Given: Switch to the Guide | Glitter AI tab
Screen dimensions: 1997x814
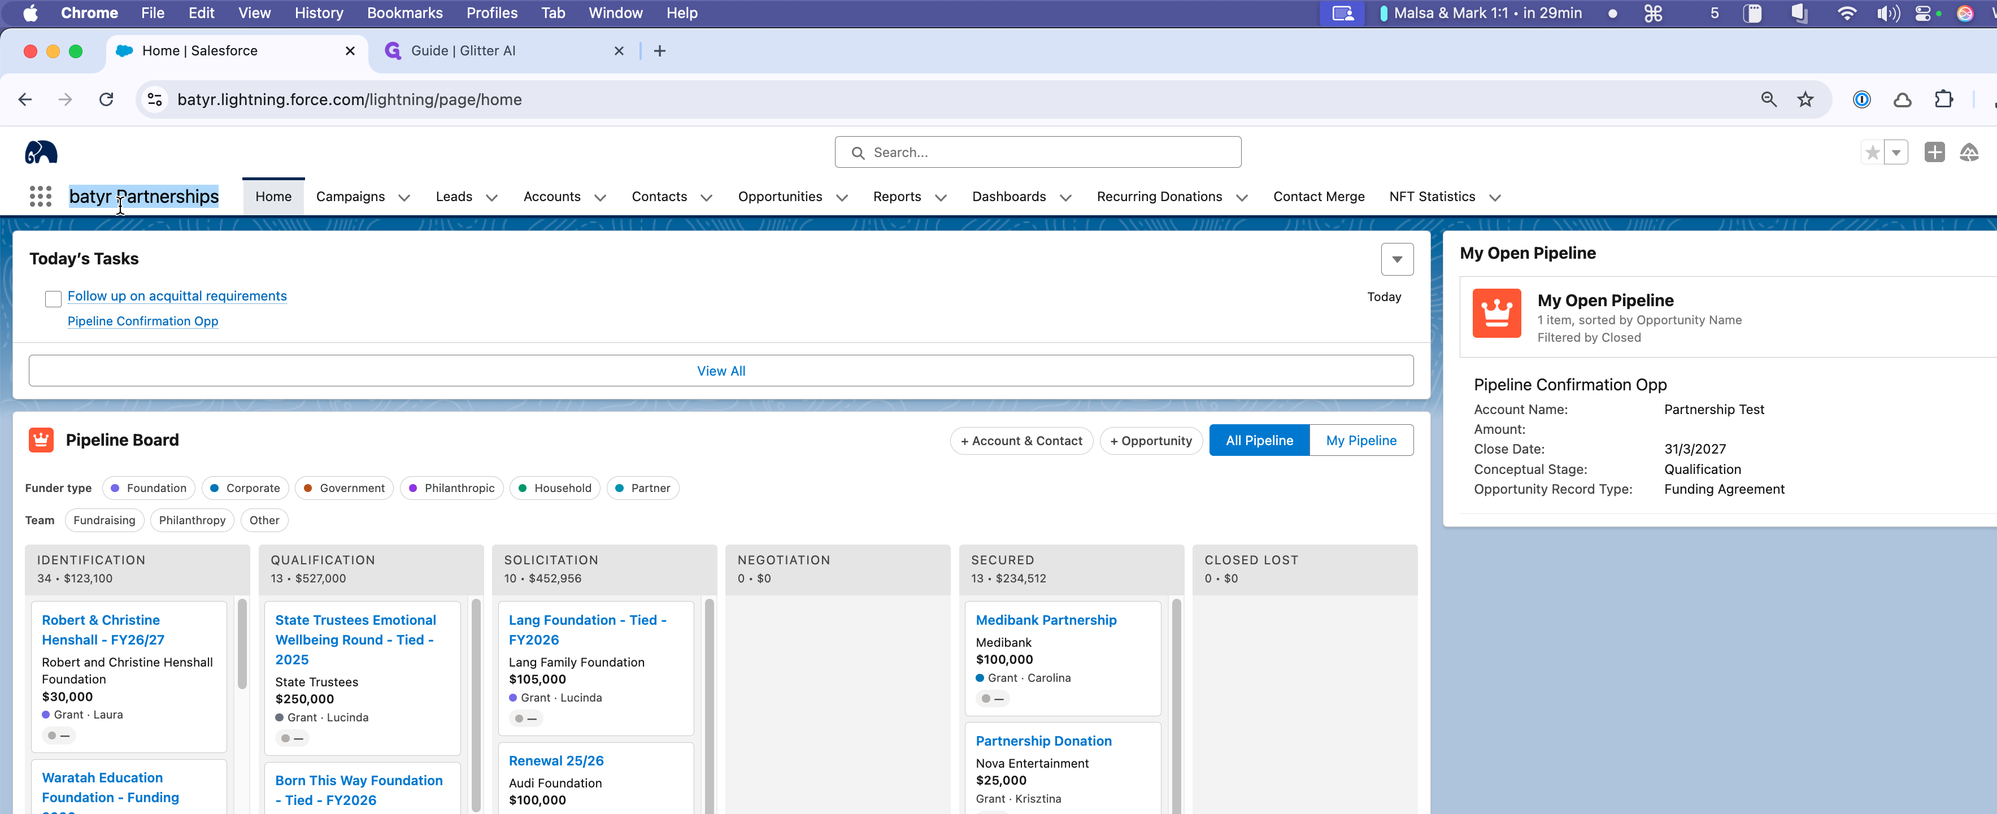Looking at the screenshot, I should pos(504,51).
